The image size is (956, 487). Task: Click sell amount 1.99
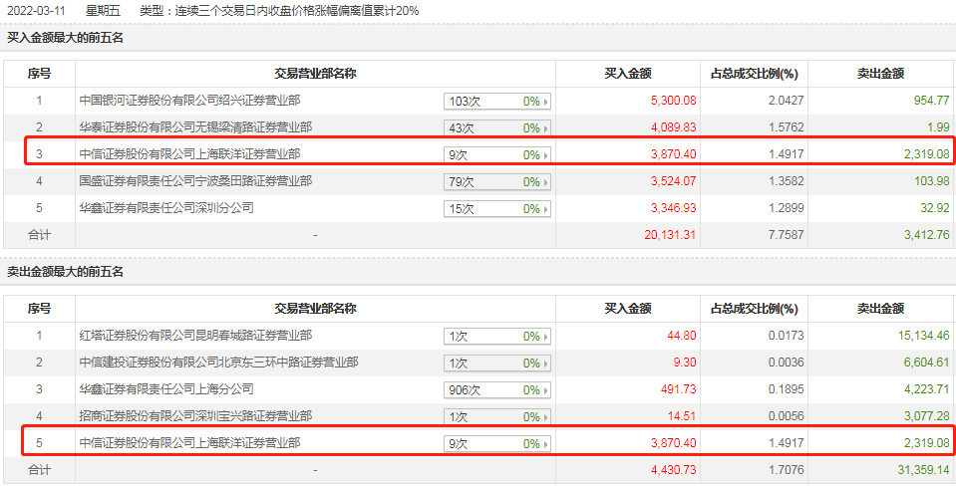[x=939, y=127]
